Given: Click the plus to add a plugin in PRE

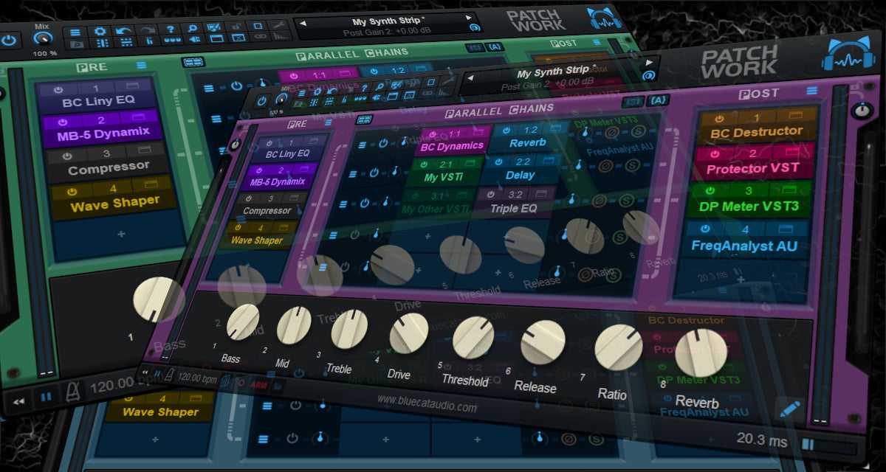Looking at the screenshot, I should (x=247, y=265).
